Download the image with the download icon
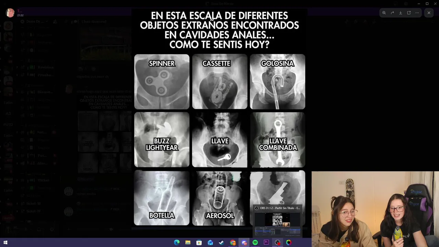This screenshot has height=247, width=439. coord(401,13)
